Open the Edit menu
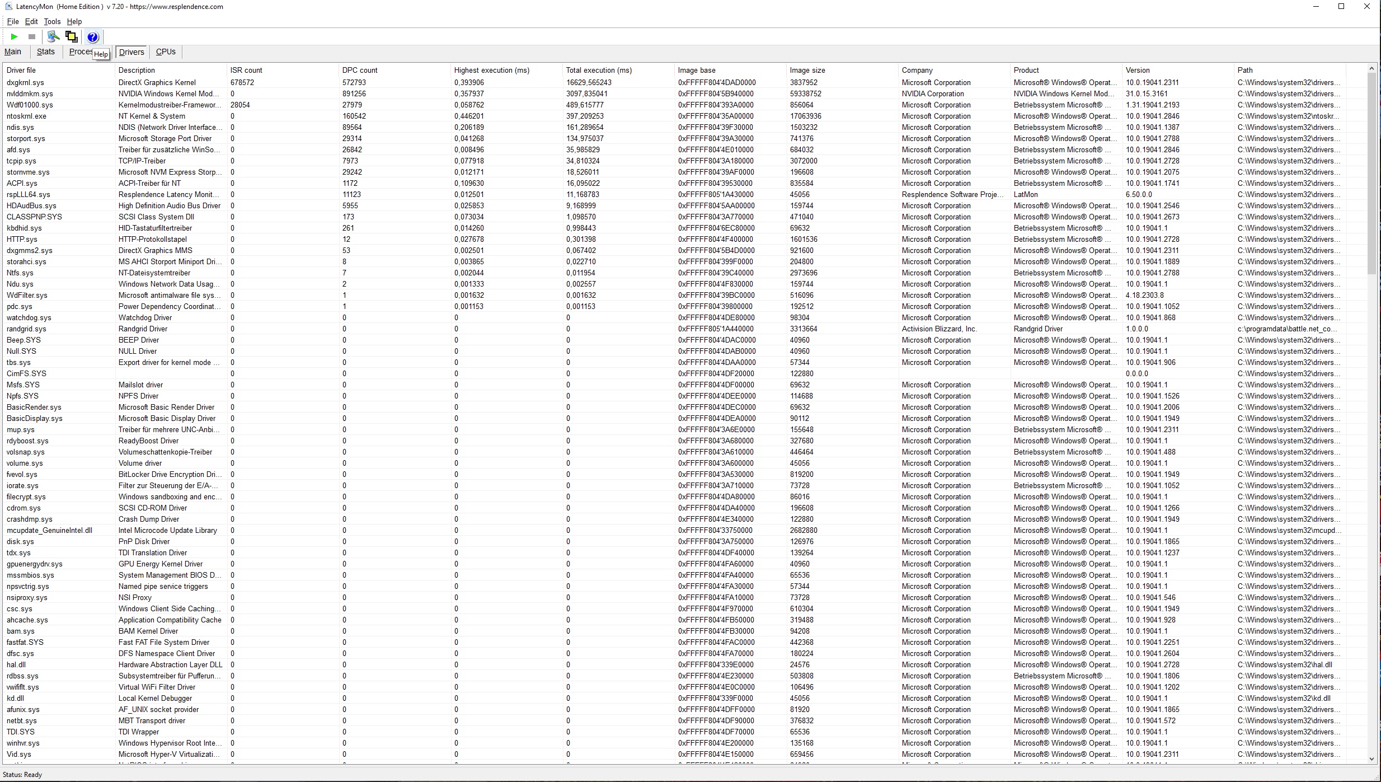 tap(31, 21)
